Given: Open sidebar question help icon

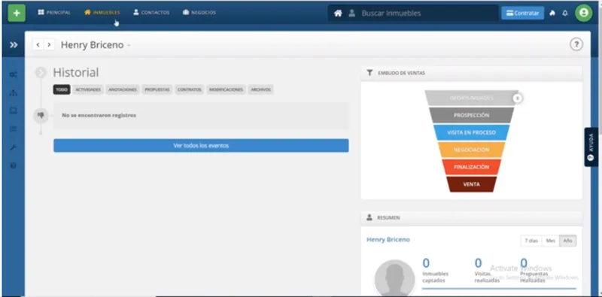Looking at the screenshot, I should click(x=14, y=165).
